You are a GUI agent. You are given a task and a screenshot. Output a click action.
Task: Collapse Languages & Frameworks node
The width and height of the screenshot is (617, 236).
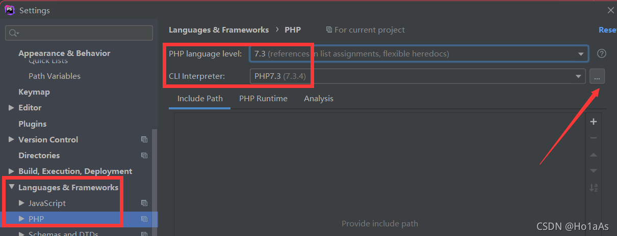pyautogui.click(x=12, y=187)
